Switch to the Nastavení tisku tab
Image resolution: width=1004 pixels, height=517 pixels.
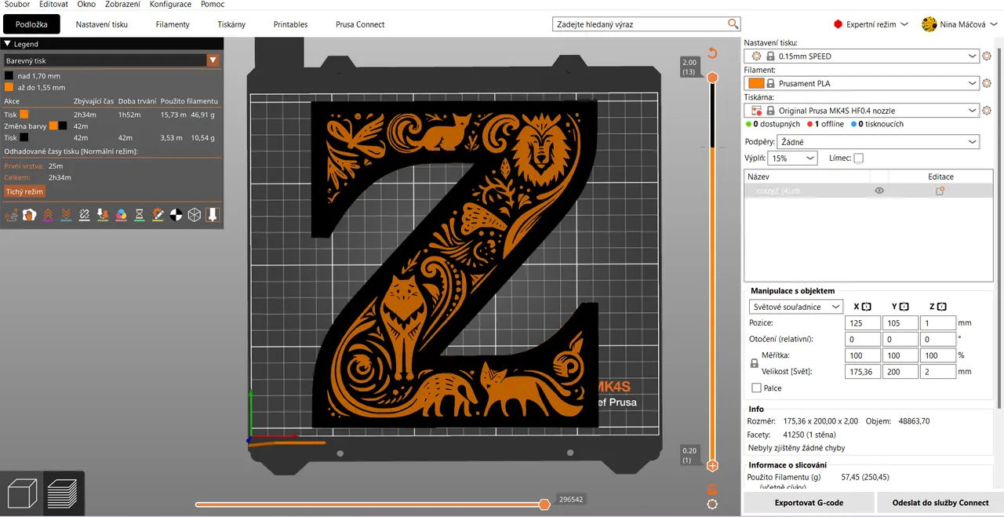101,24
